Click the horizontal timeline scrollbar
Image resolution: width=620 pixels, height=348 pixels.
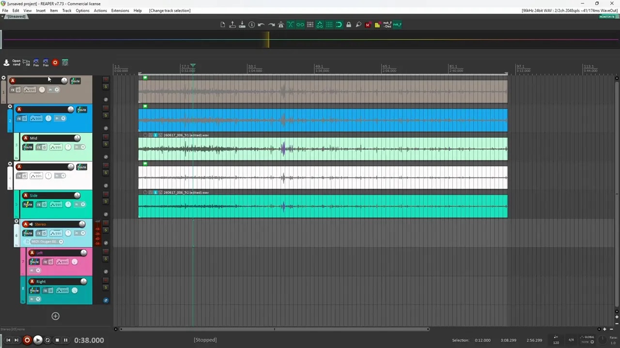(274, 329)
